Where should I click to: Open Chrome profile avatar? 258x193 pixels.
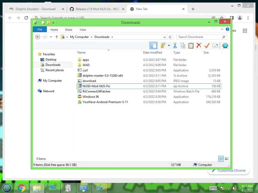tap(240, 18)
